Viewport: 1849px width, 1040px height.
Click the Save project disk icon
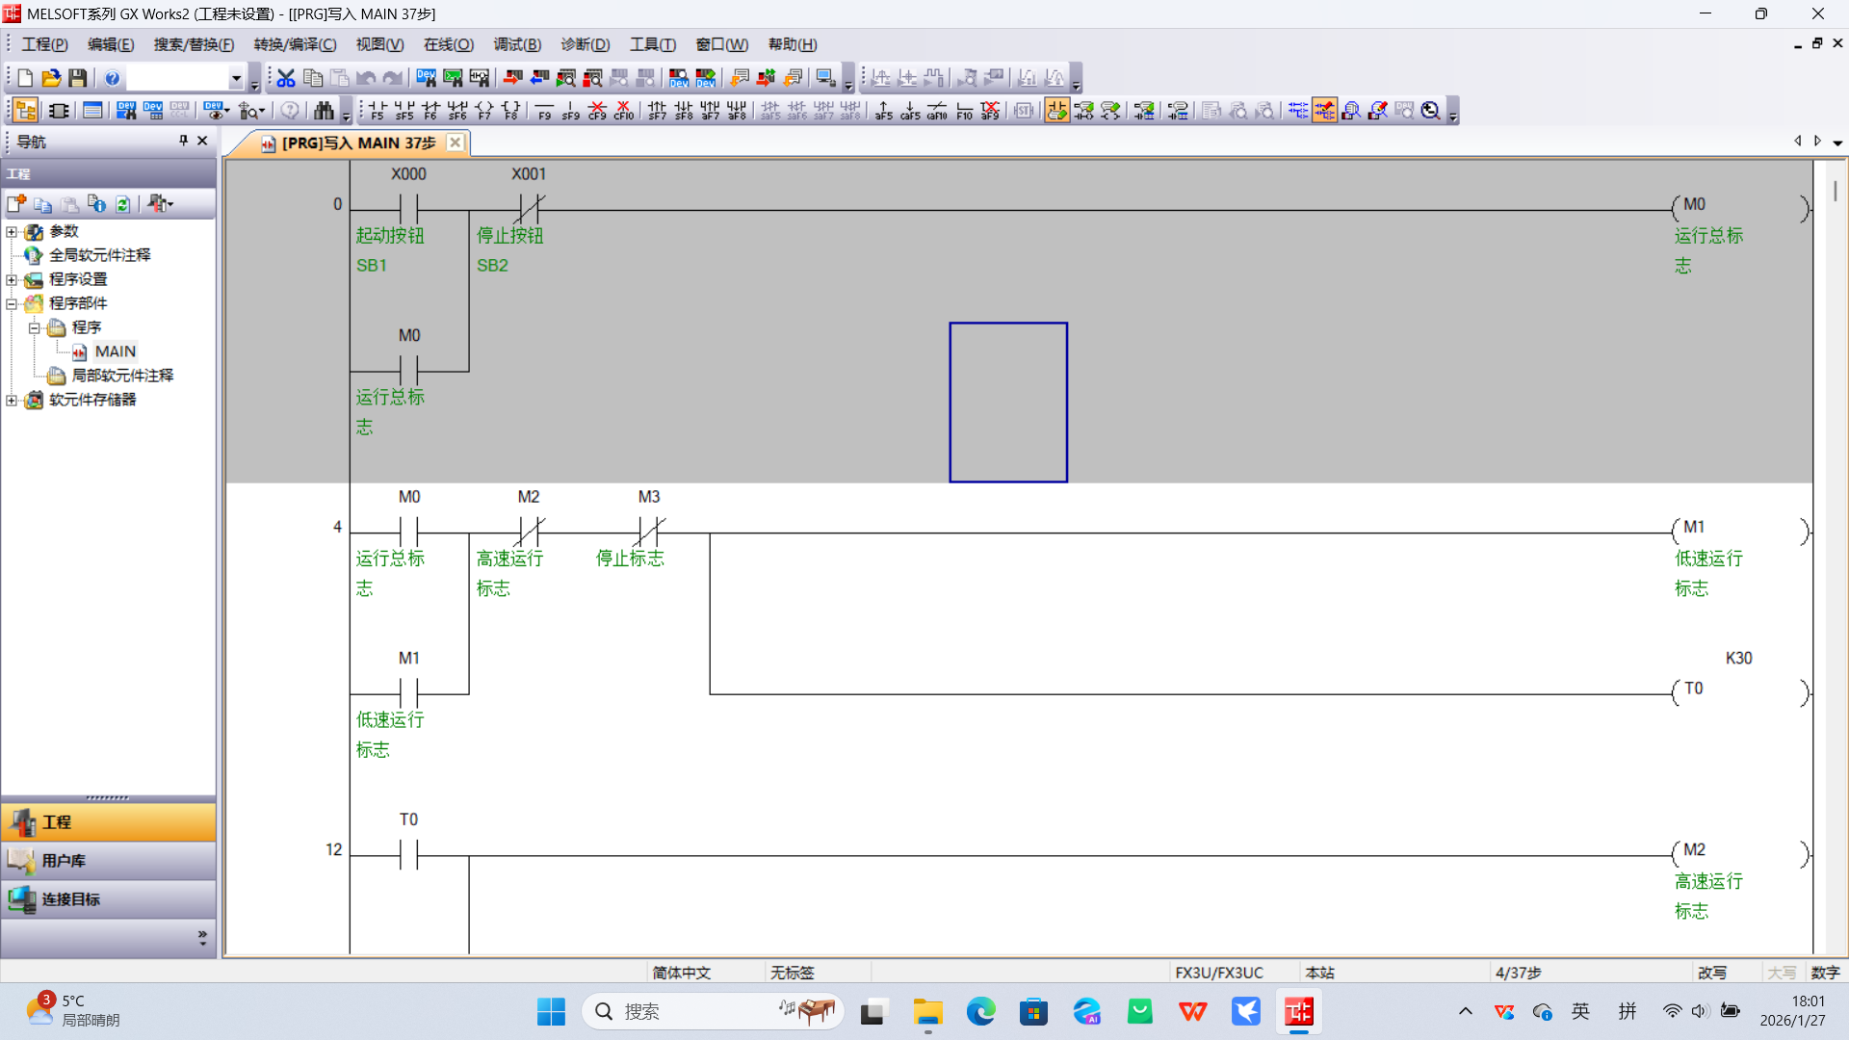click(78, 78)
